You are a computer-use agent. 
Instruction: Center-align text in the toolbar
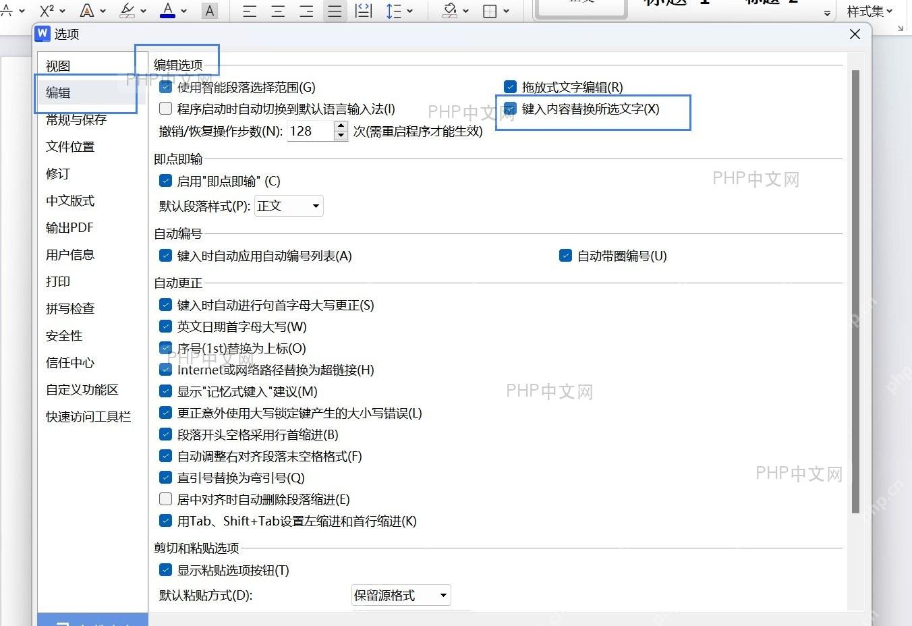coord(278,11)
